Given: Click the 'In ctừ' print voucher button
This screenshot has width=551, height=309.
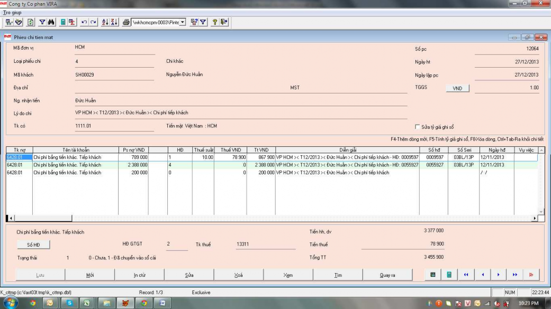Looking at the screenshot, I should [x=140, y=275].
